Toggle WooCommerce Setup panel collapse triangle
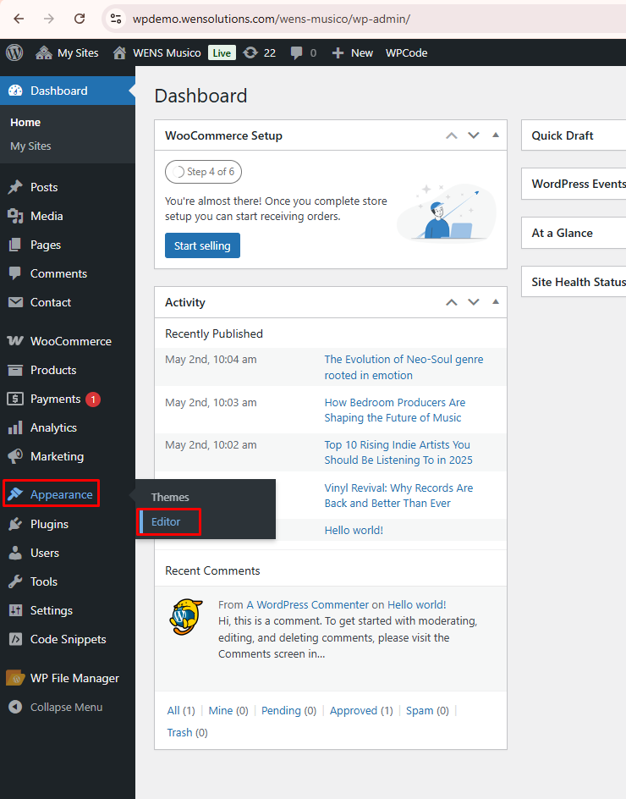Viewport: 626px width, 799px height. 496,135
